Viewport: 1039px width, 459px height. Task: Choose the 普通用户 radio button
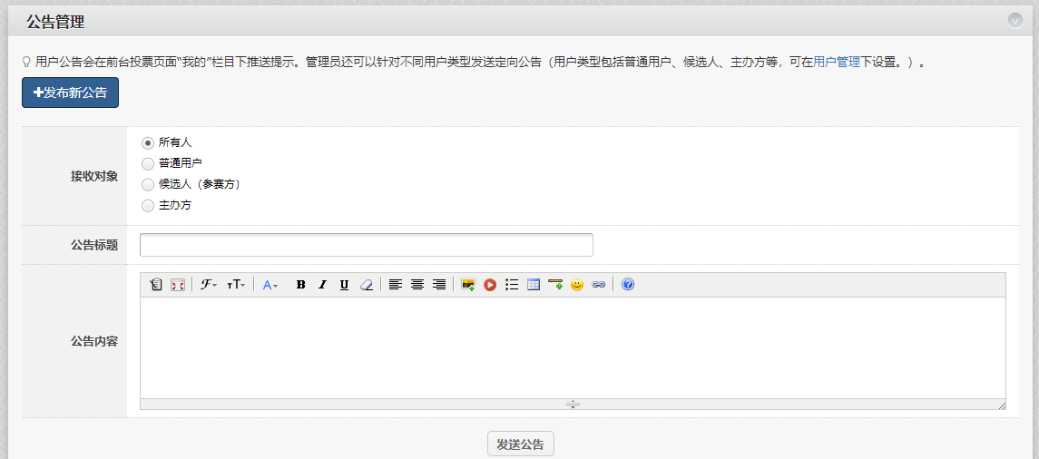tap(148, 163)
